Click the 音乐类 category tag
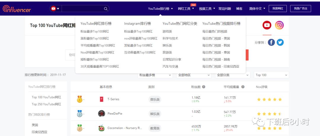The width and height of the screenshot is (320, 136). [x=155, y=99]
